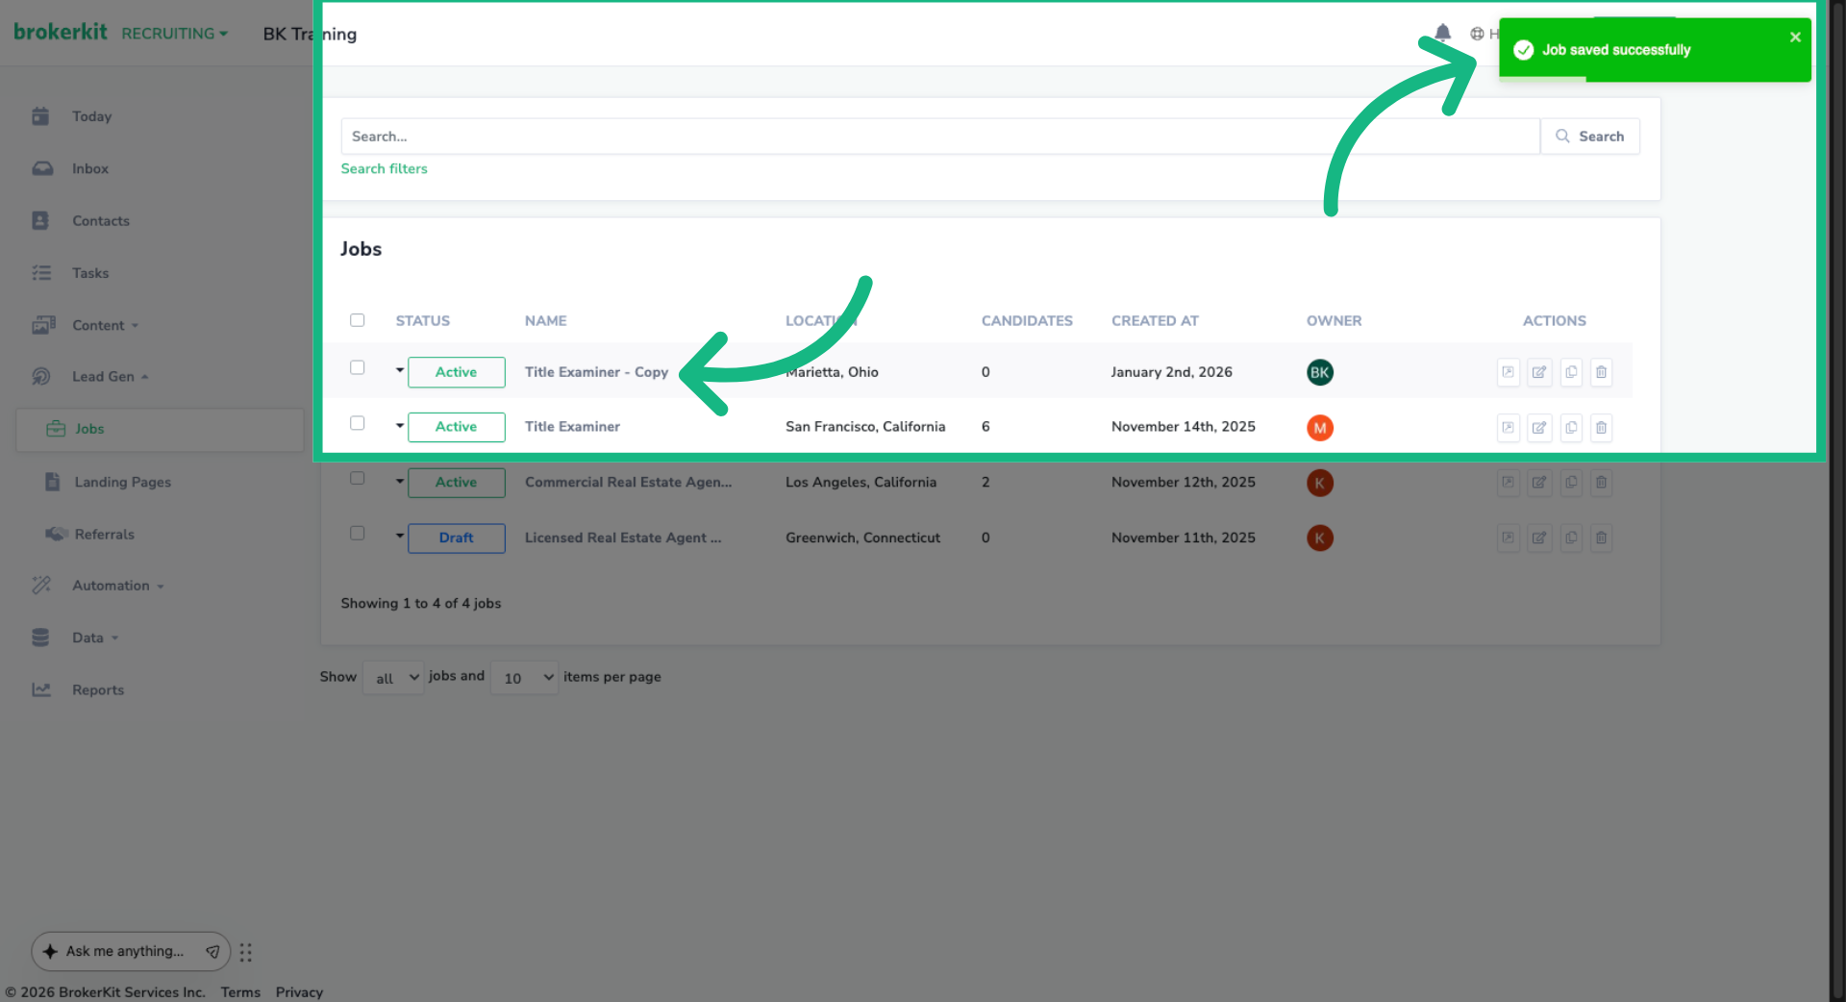Edit the Licensed Real Estate Agent job

click(x=1539, y=538)
